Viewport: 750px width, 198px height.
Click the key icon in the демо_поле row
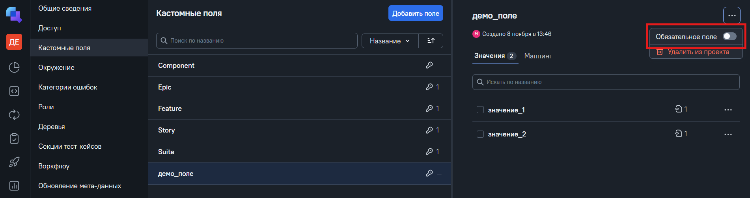tap(429, 173)
